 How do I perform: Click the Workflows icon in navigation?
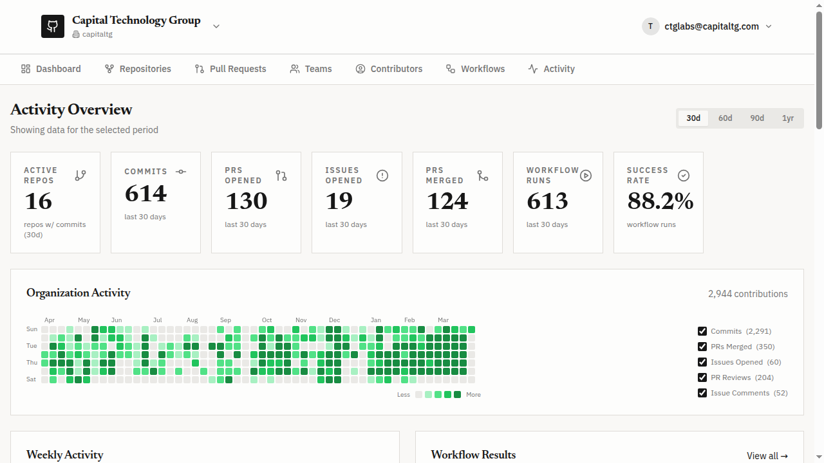pyautogui.click(x=451, y=69)
